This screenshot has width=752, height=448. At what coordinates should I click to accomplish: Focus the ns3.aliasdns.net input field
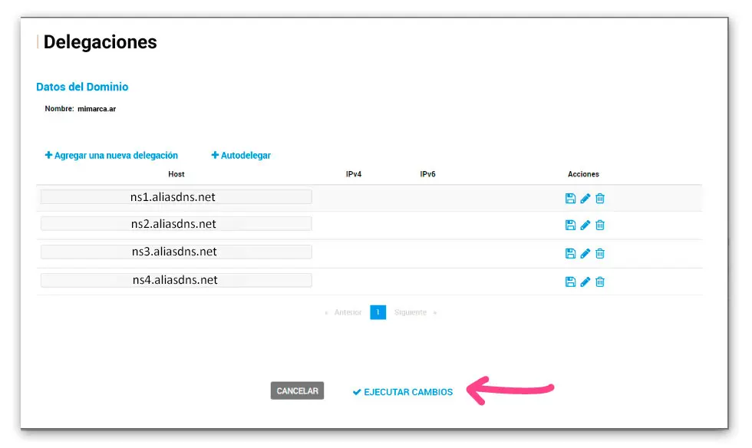point(175,252)
